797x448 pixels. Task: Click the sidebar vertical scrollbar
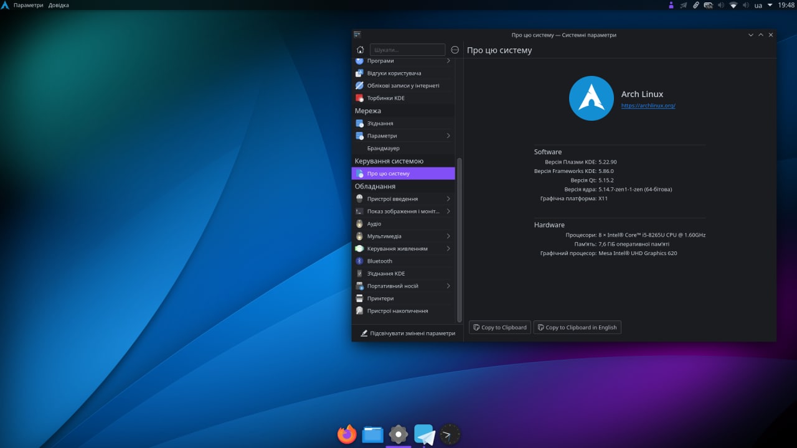click(x=460, y=240)
